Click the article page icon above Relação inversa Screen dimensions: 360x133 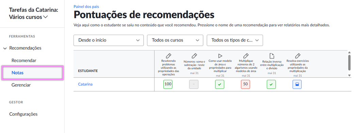(x=272, y=55)
